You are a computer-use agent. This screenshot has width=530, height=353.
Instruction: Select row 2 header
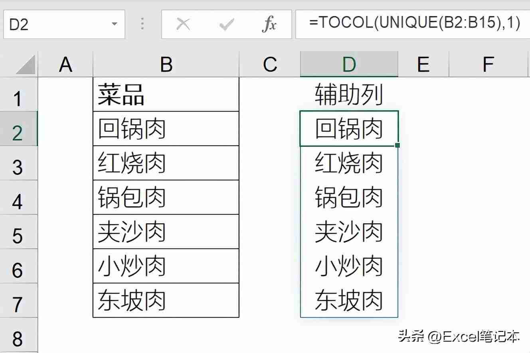(x=18, y=129)
